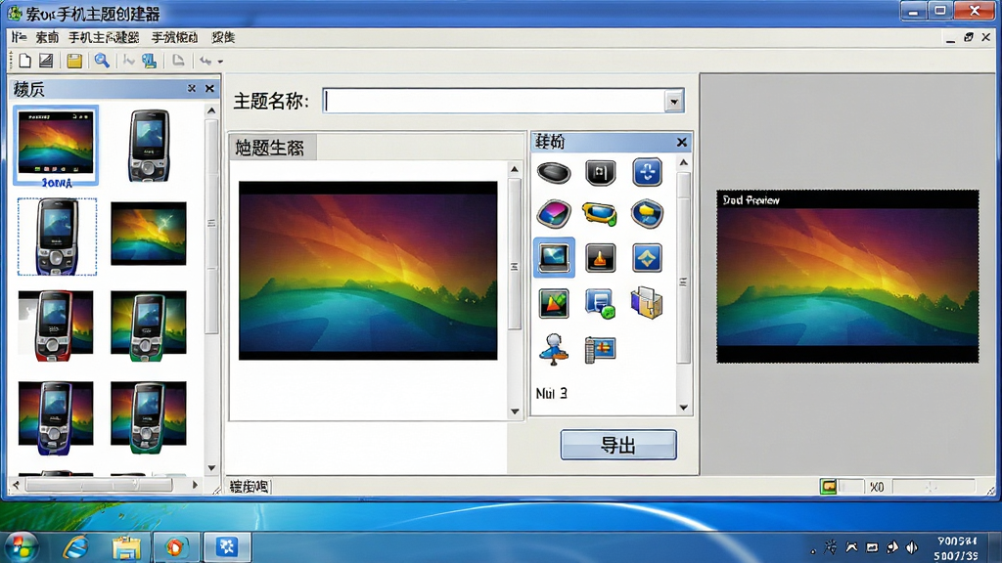Click the blue magnifying glass toolbar icon

(102, 61)
